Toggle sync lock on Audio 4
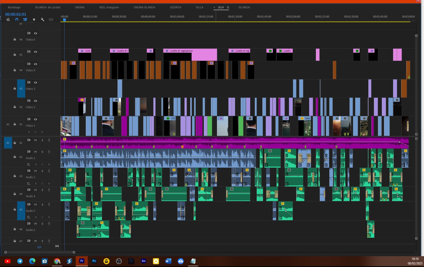424x267 pixels. click(29, 190)
